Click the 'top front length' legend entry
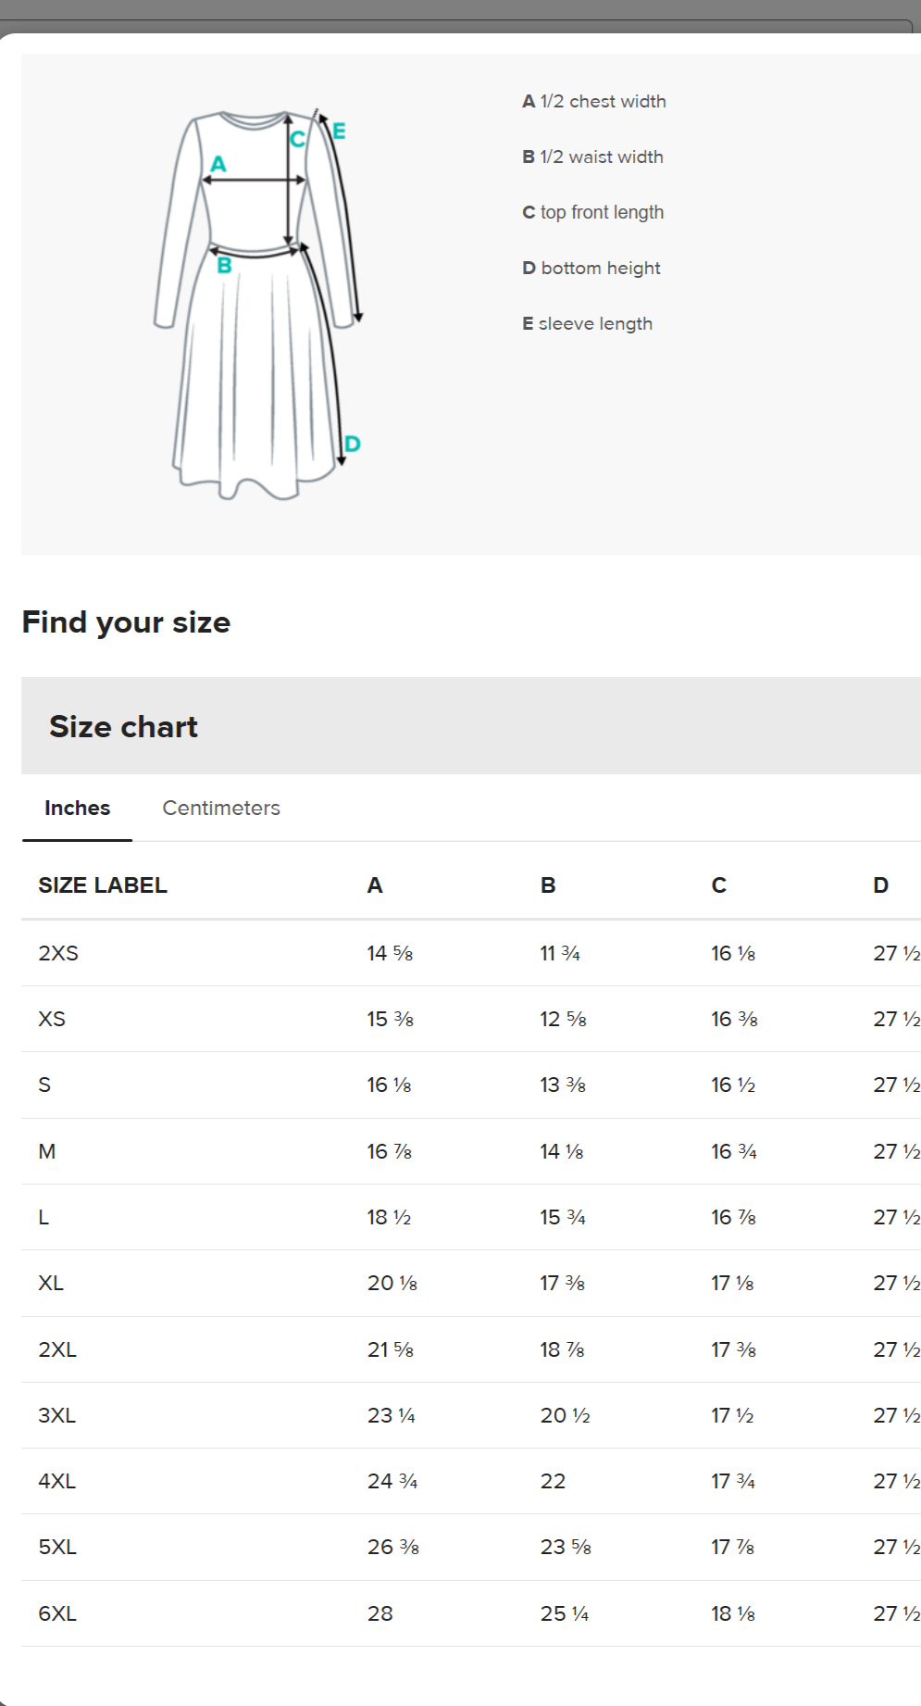 (592, 212)
